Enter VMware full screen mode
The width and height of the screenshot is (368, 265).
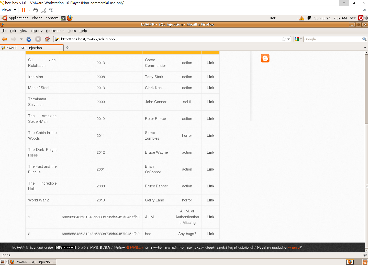coord(43,10)
